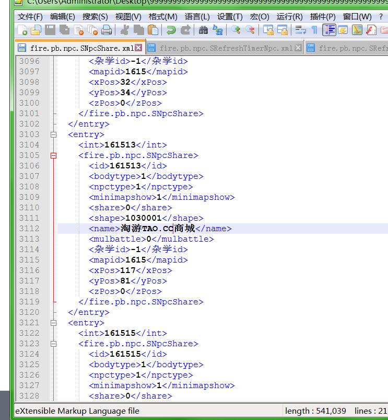Click the xPos value 117
Viewport: 388px width, 420px height.
click(x=128, y=270)
